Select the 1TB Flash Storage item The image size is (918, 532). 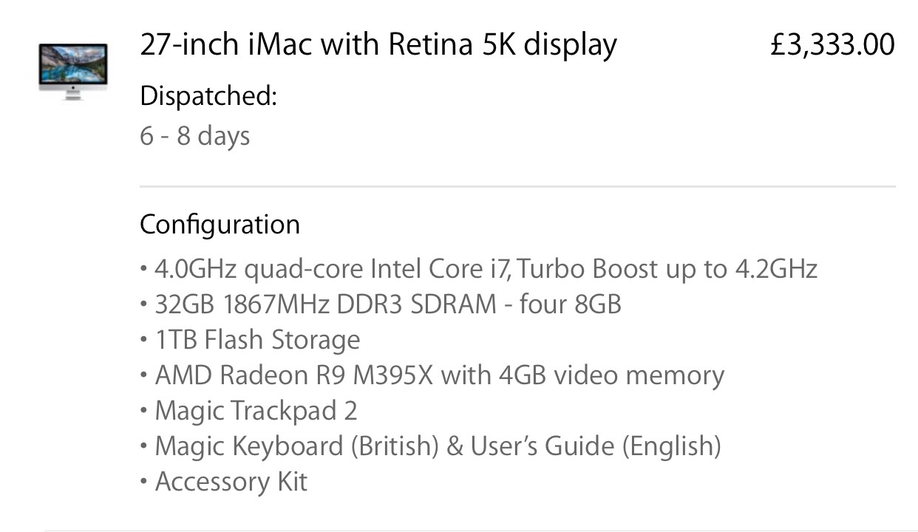(x=257, y=340)
